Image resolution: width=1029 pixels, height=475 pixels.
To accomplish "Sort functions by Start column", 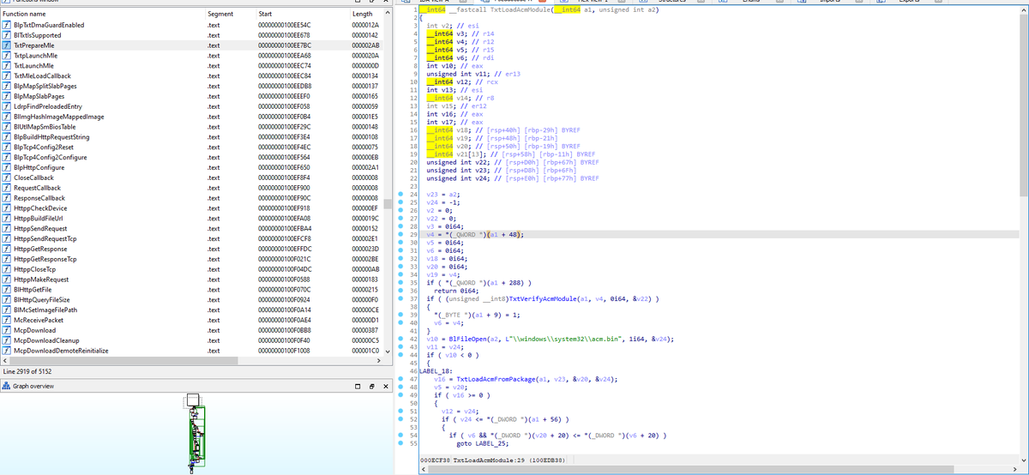I will (301, 15).
